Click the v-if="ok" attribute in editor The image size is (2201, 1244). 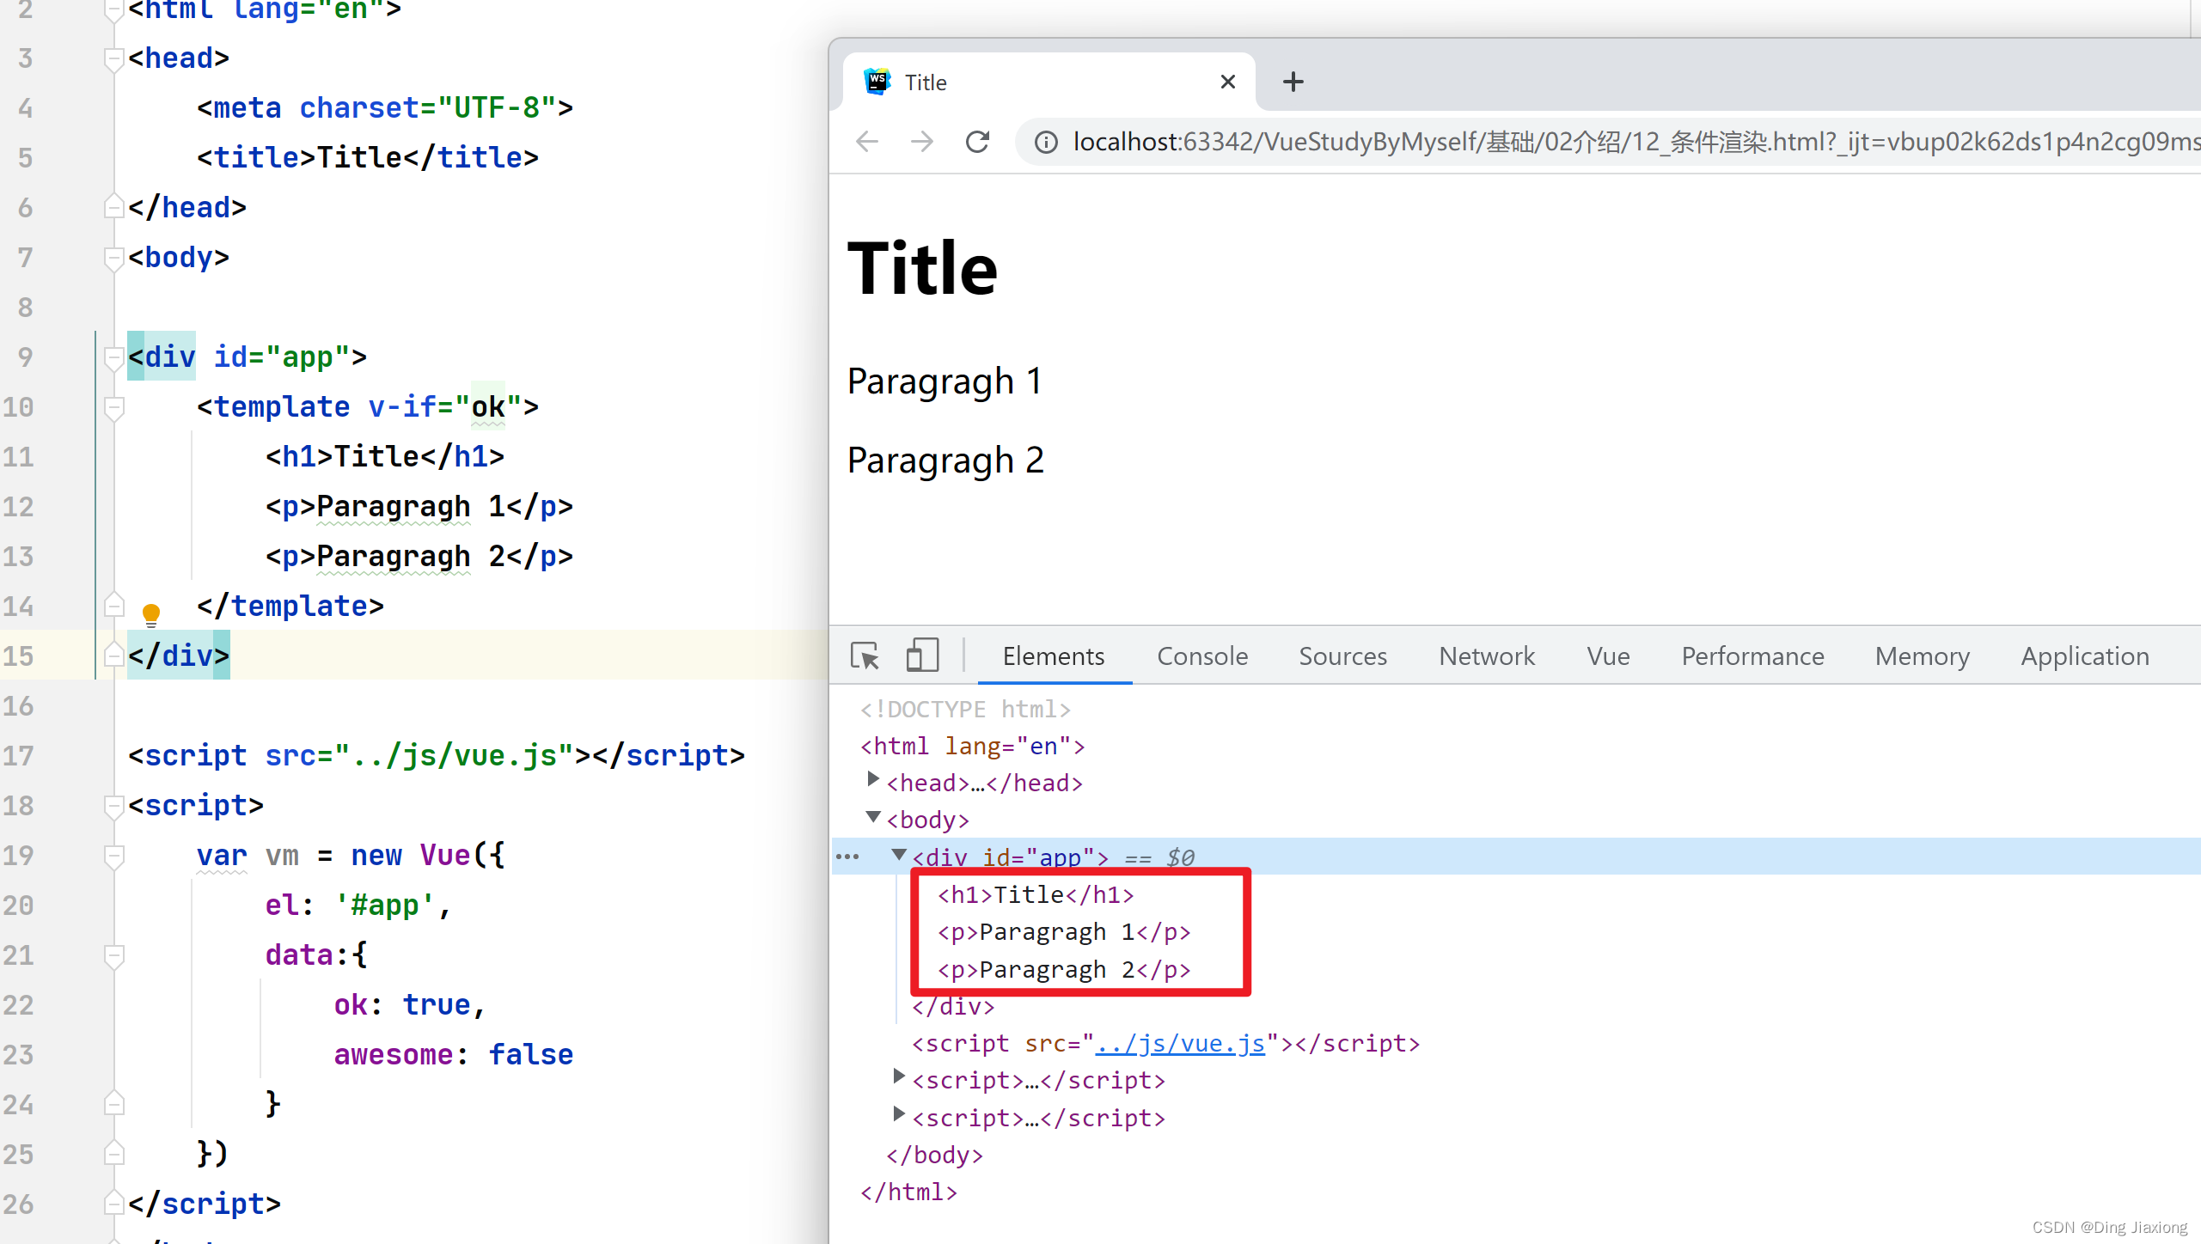click(444, 407)
